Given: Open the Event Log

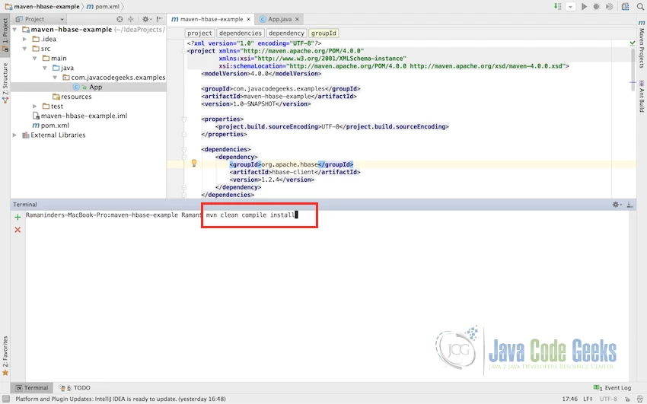Looking at the screenshot, I should click(x=612, y=388).
